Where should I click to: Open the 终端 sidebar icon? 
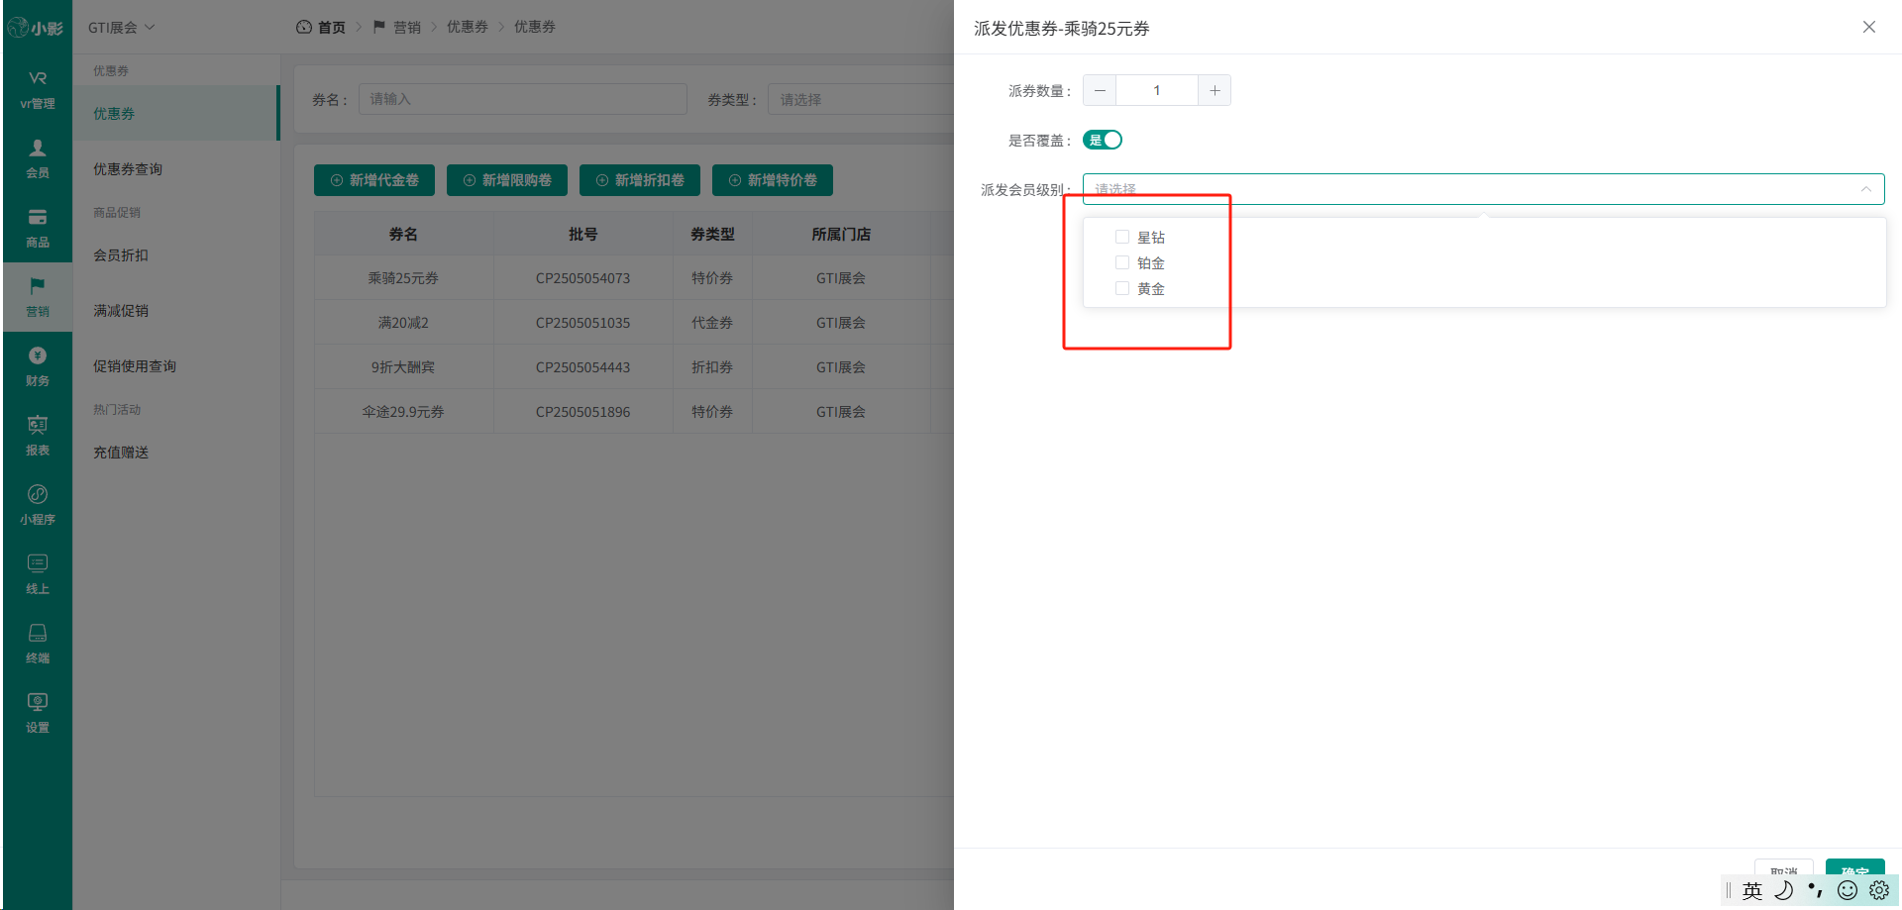38,644
